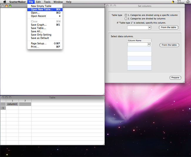Click the Column Name list header
The image size is (191, 157).
(139, 40)
